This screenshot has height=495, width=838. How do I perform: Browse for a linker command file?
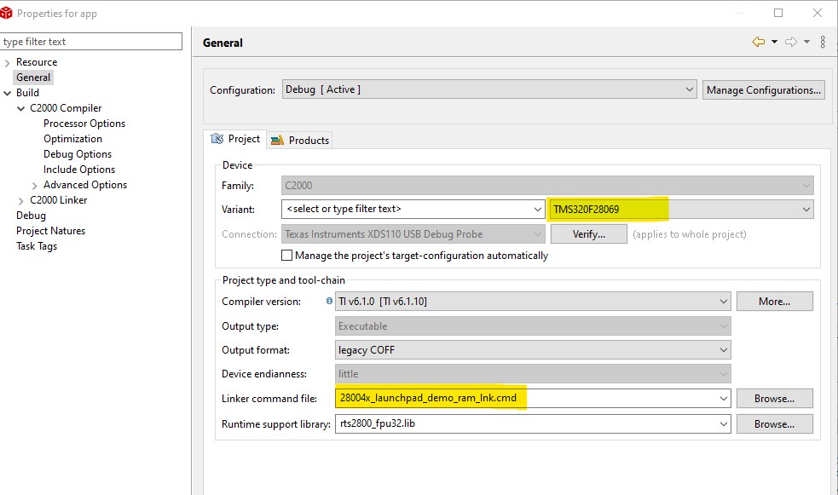click(x=774, y=399)
